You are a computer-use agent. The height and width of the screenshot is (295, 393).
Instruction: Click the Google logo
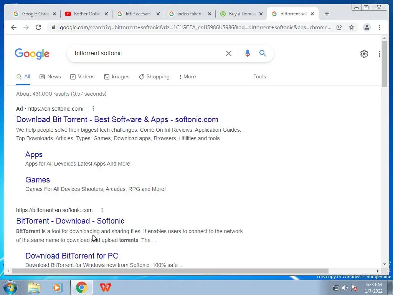pyautogui.click(x=32, y=54)
